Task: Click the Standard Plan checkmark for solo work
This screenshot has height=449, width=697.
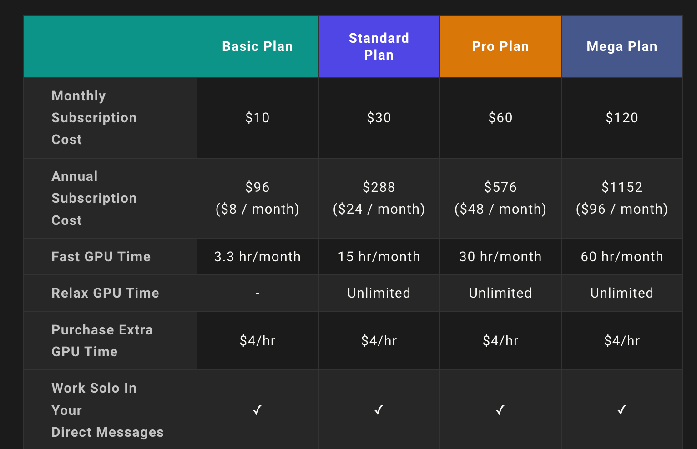Action: coord(379,410)
